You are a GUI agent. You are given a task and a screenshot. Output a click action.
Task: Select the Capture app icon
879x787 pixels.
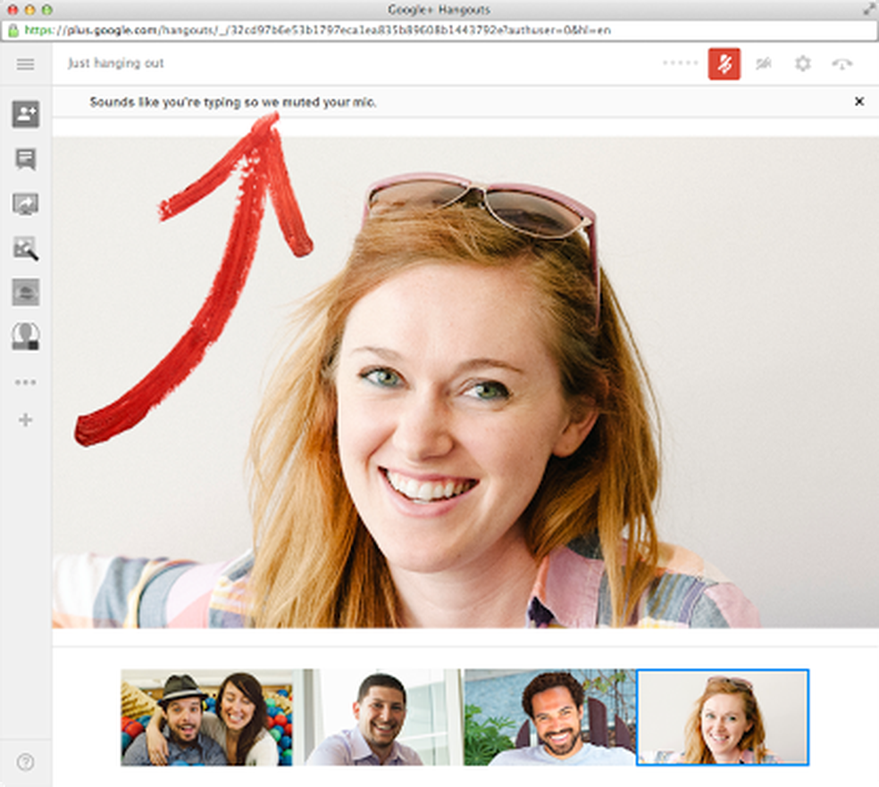[26, 248]
